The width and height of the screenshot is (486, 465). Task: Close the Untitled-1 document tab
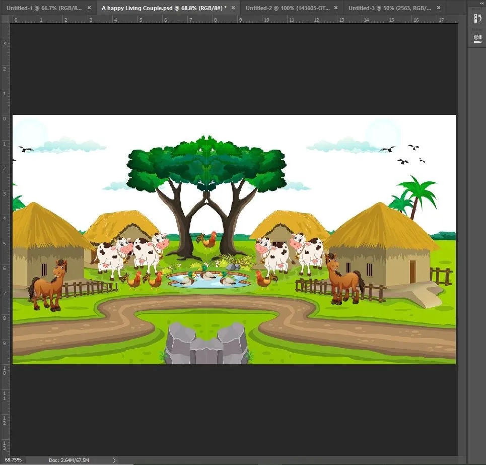[89, 8]
